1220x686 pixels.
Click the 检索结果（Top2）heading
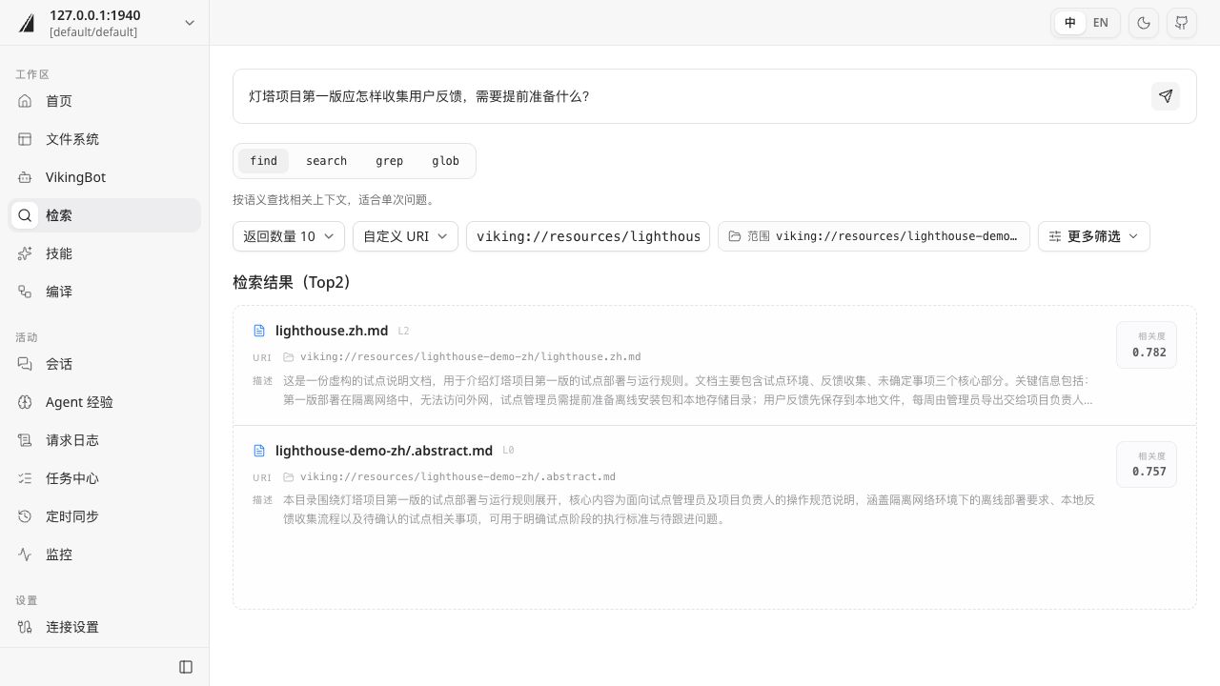click(x=294, y=282)
